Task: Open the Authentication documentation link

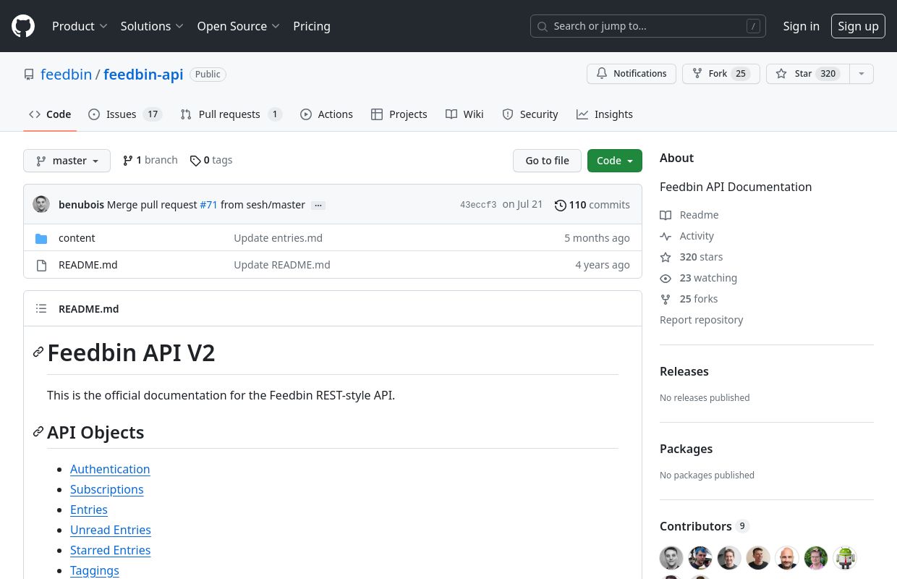Action: (110, 469)
